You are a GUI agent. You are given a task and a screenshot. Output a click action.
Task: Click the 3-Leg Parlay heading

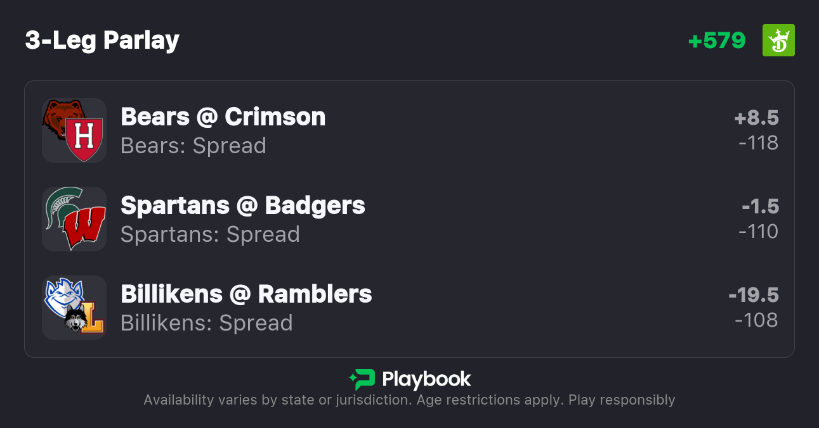coord(102,41)
